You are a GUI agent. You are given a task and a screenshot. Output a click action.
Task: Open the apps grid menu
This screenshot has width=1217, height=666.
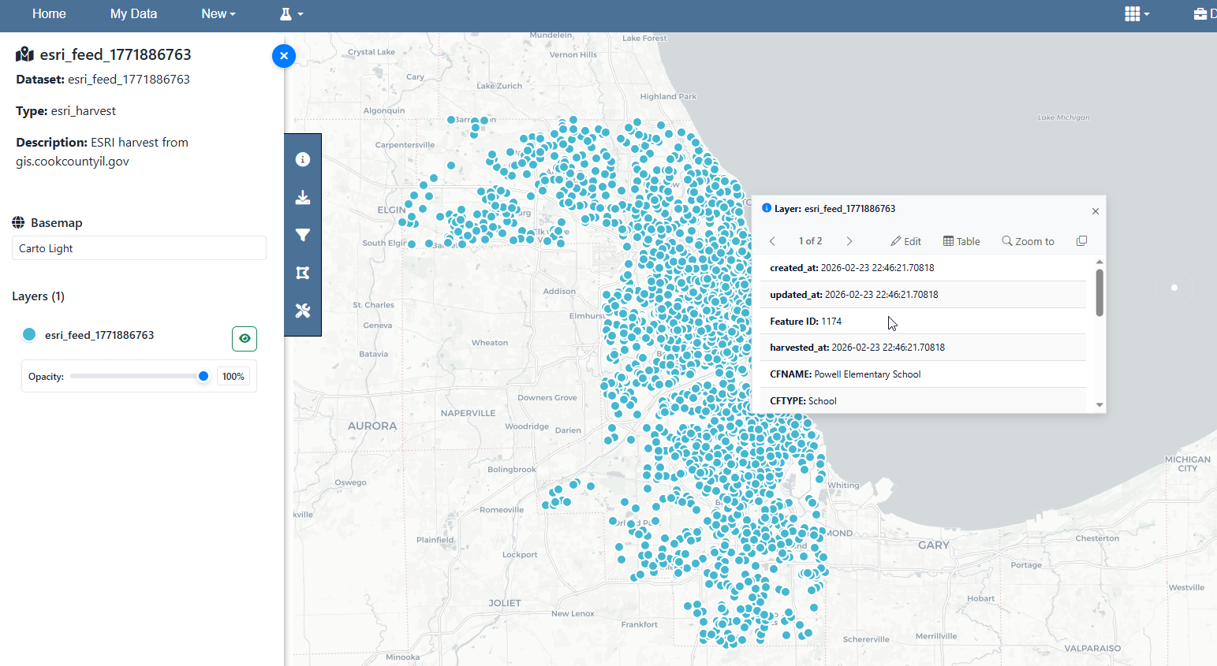pos(1137,14)
